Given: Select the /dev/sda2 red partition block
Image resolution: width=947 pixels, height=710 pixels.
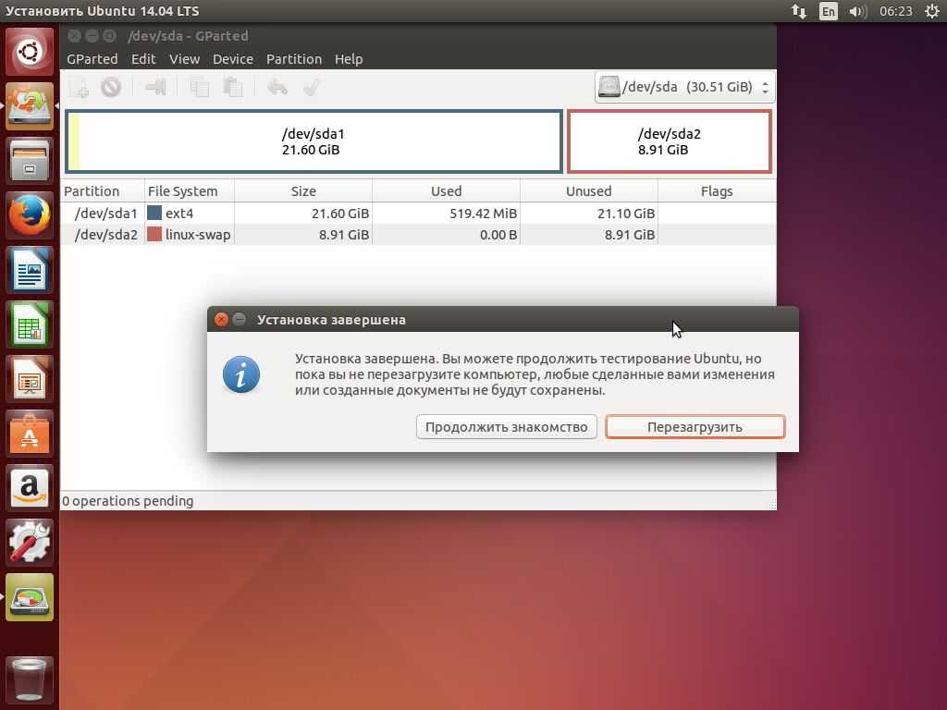Looking at the screenshot, I should coord(669,141).
